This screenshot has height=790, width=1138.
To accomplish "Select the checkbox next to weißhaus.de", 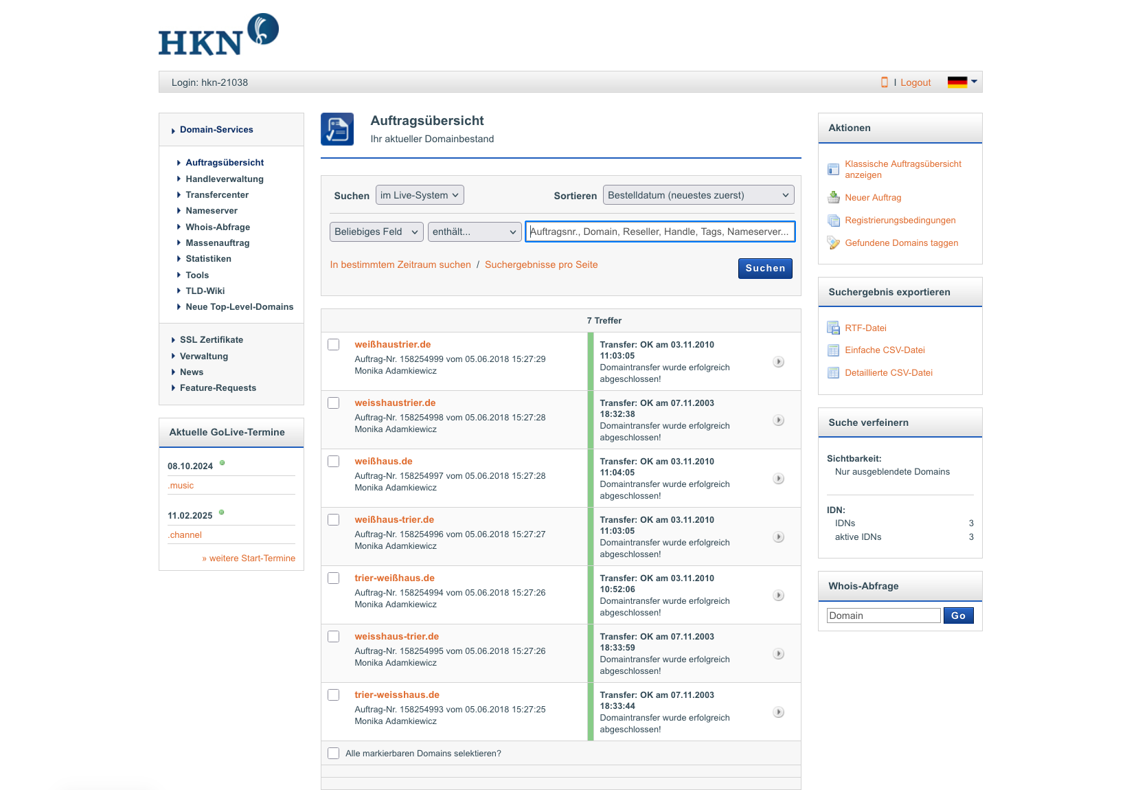I will click(x=334, y=462).
